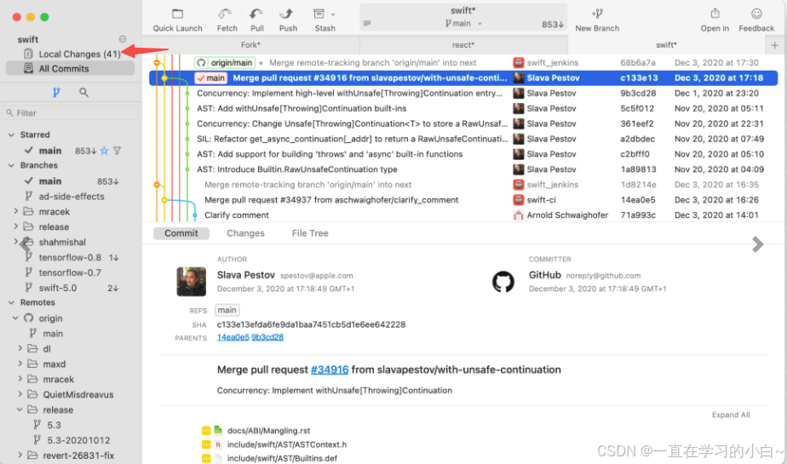Screen dimensions: 787x464
Task: Open the Commit detail tab
Action: pos(181,233)
